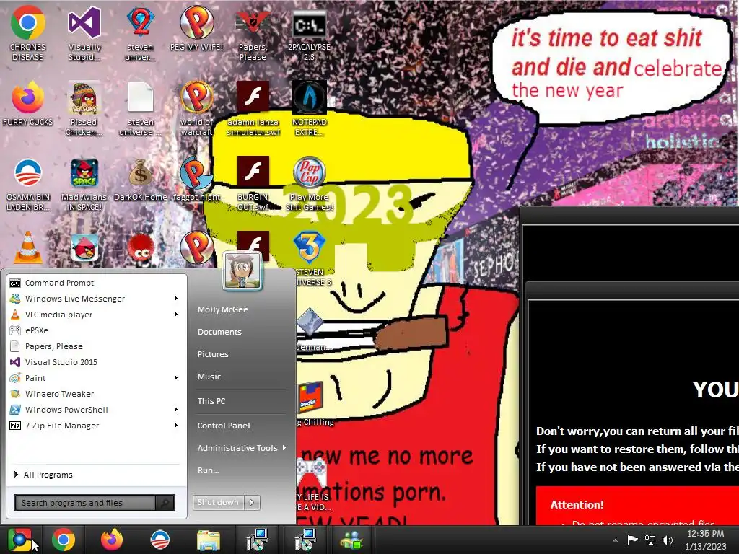Expand Paint jump list arrow

coord(176,377)
